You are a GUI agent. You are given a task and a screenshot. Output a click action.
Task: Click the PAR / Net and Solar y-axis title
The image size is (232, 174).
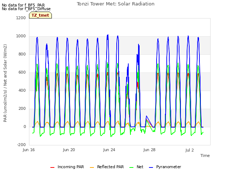[5, 83]
